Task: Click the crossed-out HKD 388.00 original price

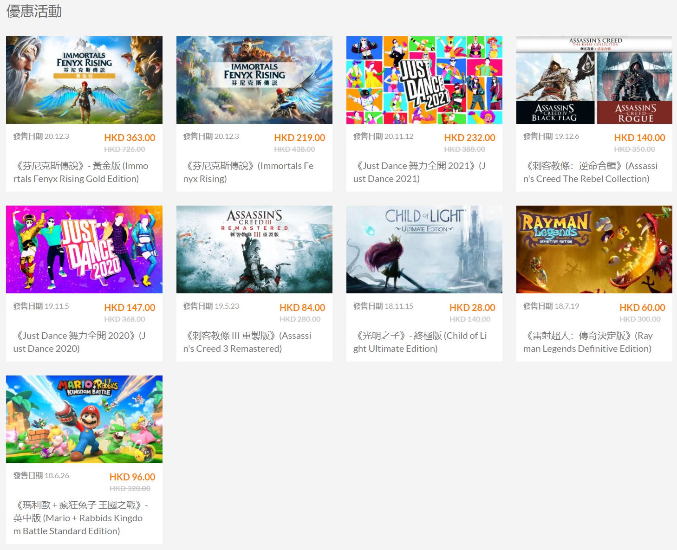Action: pos(464,149)
